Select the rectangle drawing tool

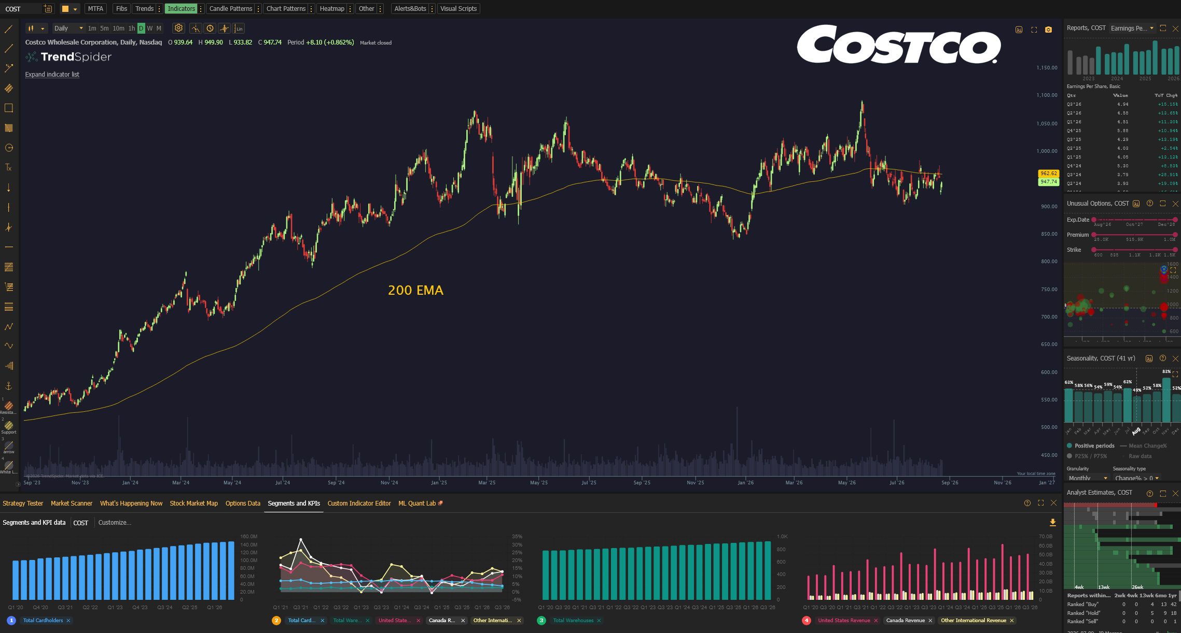coord(9,108)
